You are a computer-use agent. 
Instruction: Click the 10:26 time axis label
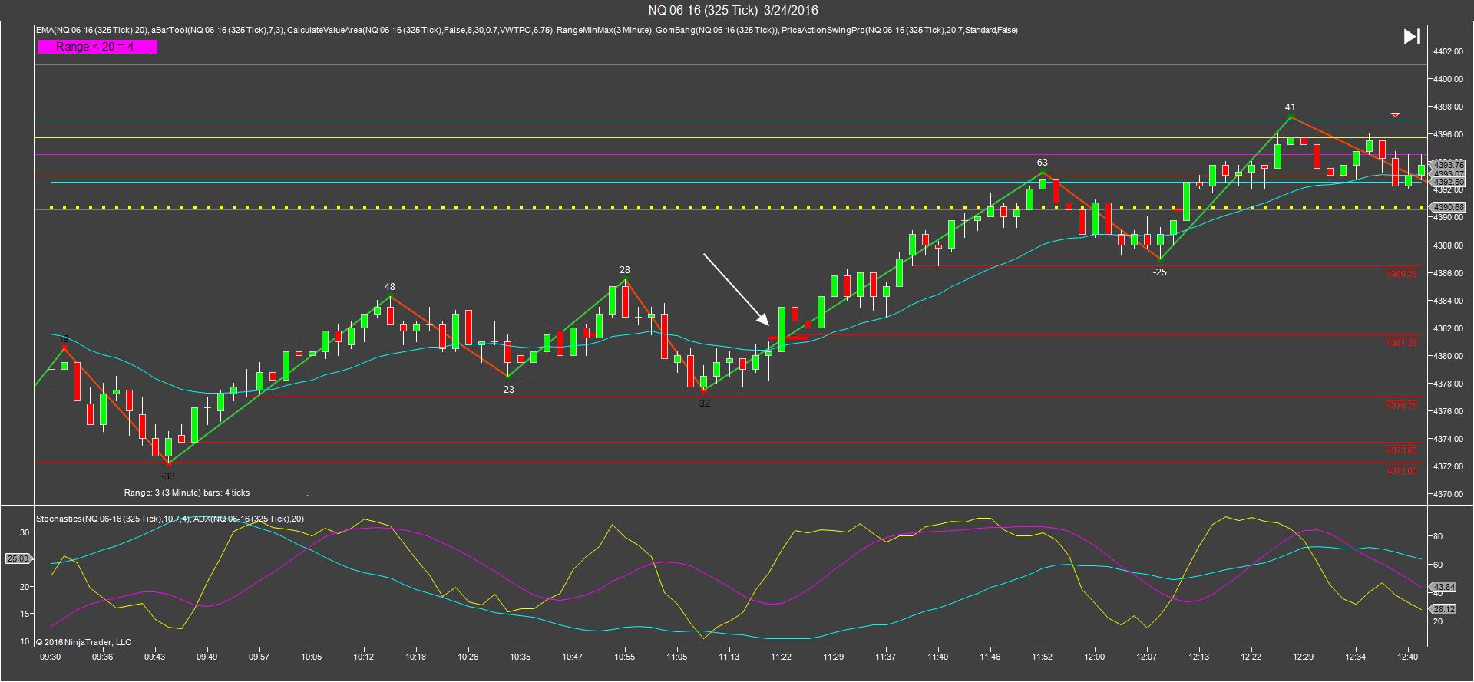click(468, 657)
